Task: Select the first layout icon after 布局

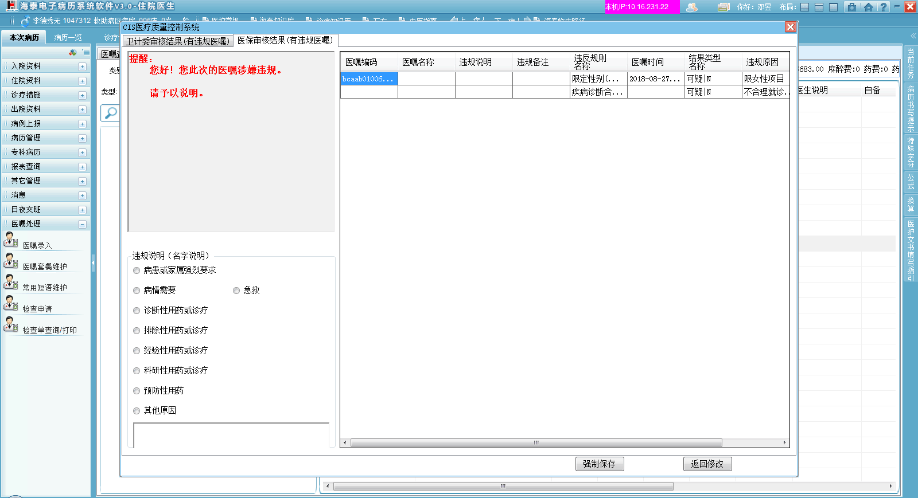Action: click(x=805, y=7)
